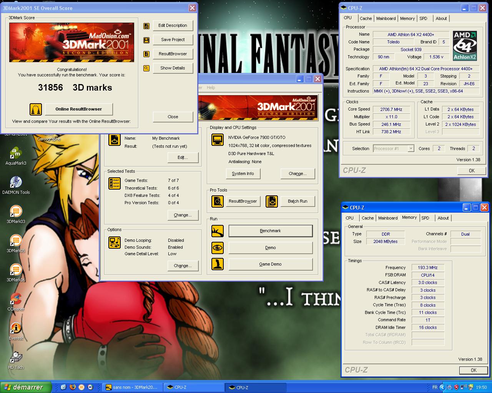Click Change under Selected Tests
Screen dimensions: 492x393
pos(183,215)
